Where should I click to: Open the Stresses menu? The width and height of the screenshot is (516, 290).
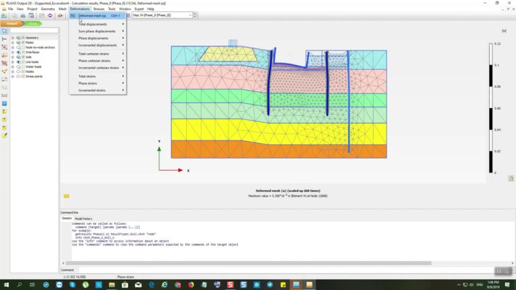[x=99, y=9]
